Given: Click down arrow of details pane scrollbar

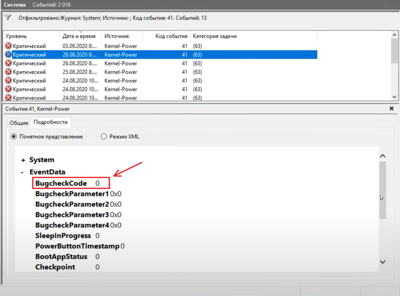Looking at the screenshot, I should (383, 262).
